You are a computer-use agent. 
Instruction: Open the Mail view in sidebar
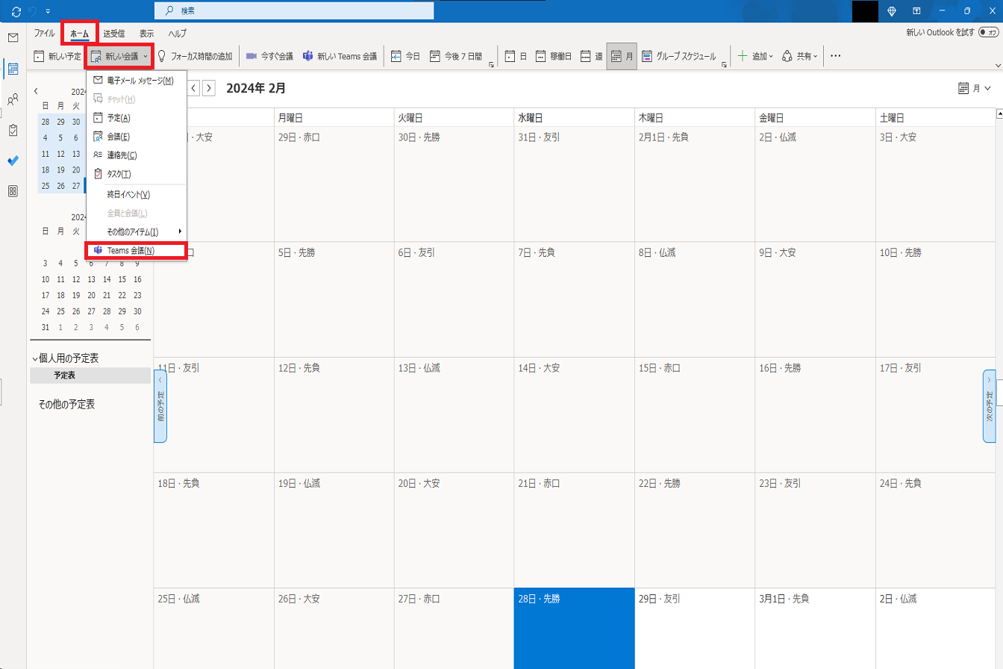[13, 38]
